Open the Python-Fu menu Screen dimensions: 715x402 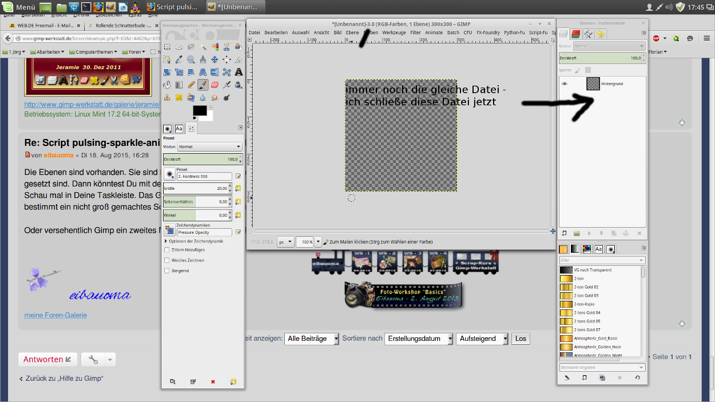[x=514, y=33]
